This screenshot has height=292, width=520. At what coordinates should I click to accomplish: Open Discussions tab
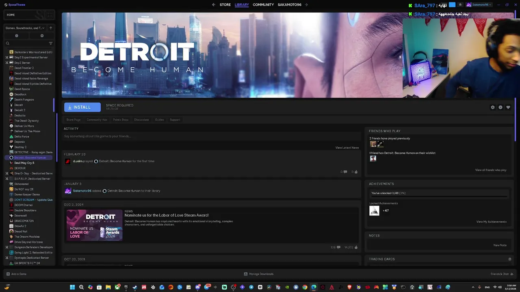click(x=141, y=120)
